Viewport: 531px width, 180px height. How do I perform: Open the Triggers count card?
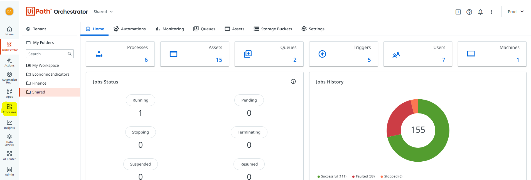343,54
